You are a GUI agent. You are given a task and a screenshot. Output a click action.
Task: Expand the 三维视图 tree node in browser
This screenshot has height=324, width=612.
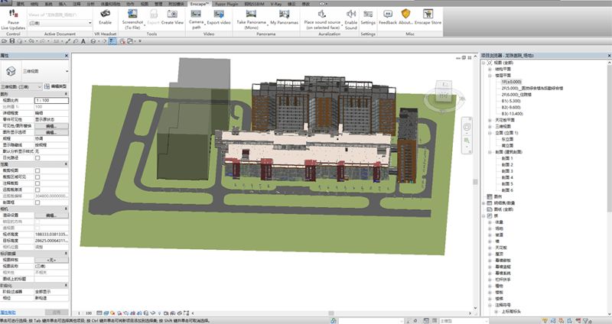click(x=490, y=126)
